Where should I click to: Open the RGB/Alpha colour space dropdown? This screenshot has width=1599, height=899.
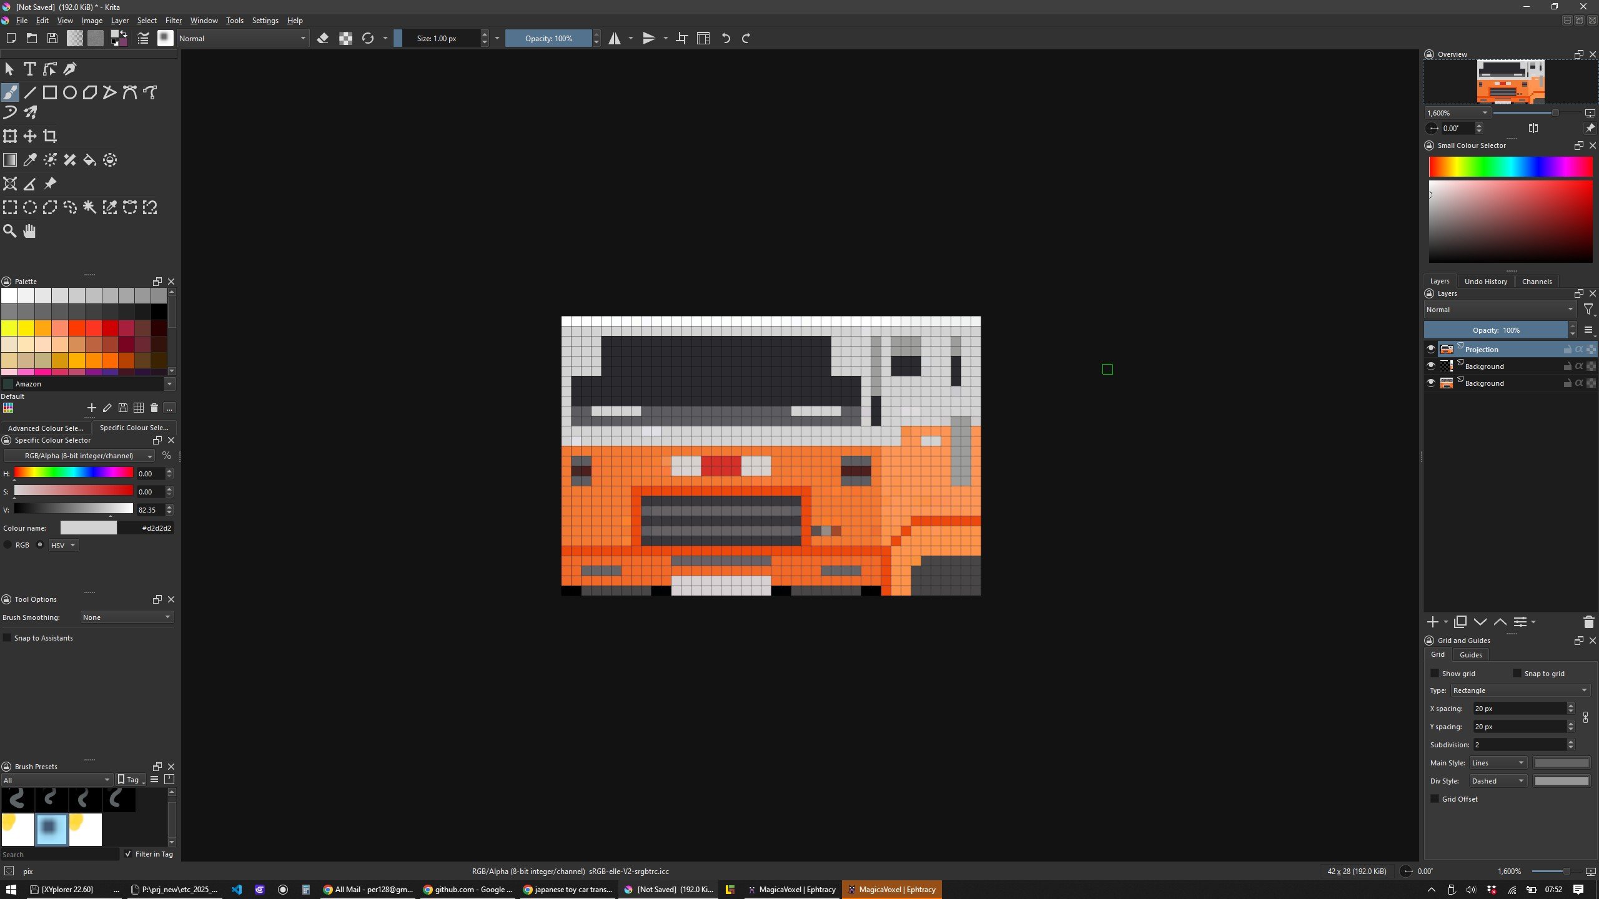79,456
